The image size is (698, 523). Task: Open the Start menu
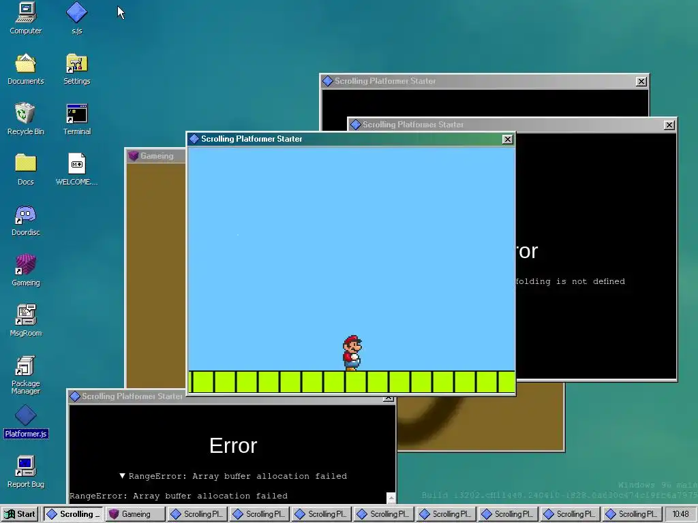click(x=20, y=513)
